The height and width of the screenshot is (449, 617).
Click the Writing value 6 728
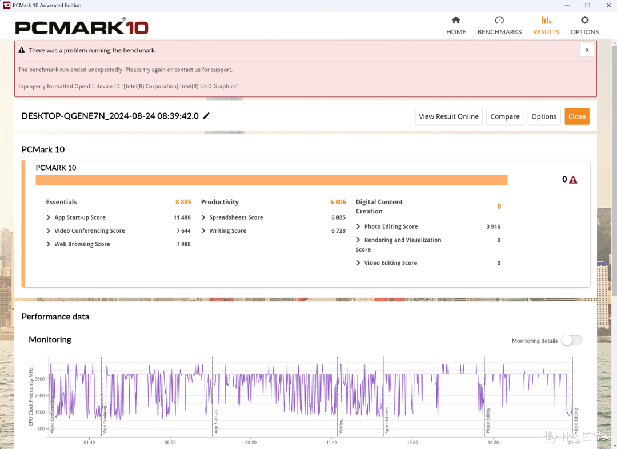point(338,230)
